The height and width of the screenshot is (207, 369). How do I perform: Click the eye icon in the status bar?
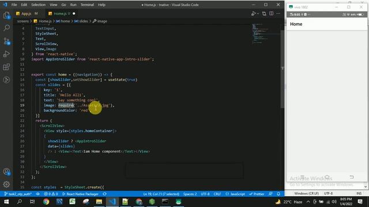tap(37, 194)
